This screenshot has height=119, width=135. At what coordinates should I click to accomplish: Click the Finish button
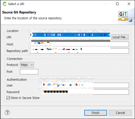(96, 113)
